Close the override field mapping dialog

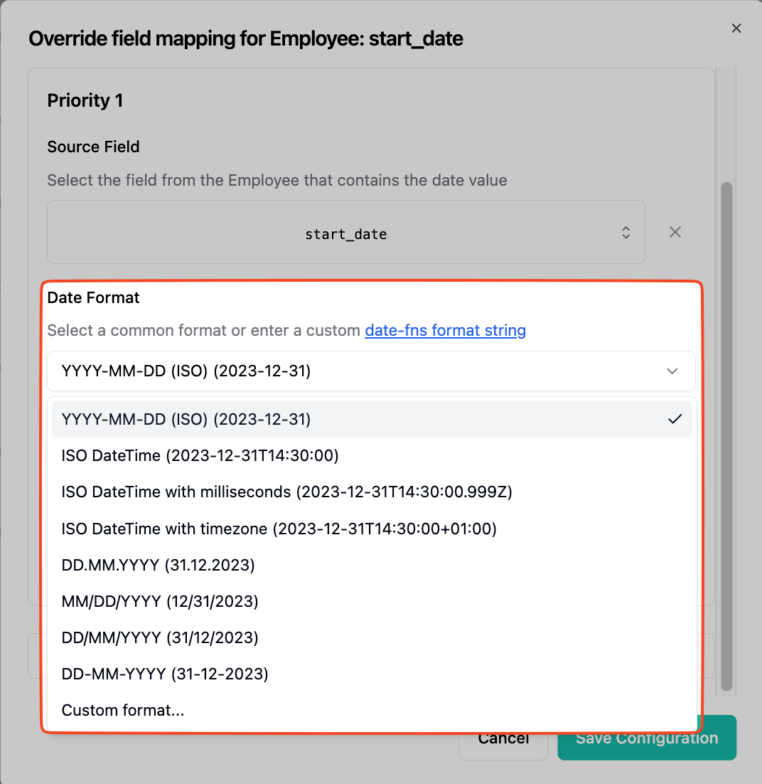tap(736, 28)
